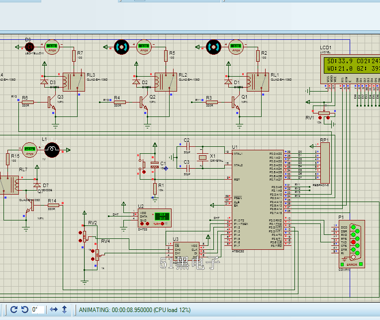Click the RV1 potentiometer body
Viewport: 380px width, 320px height.
pos(324,113)
